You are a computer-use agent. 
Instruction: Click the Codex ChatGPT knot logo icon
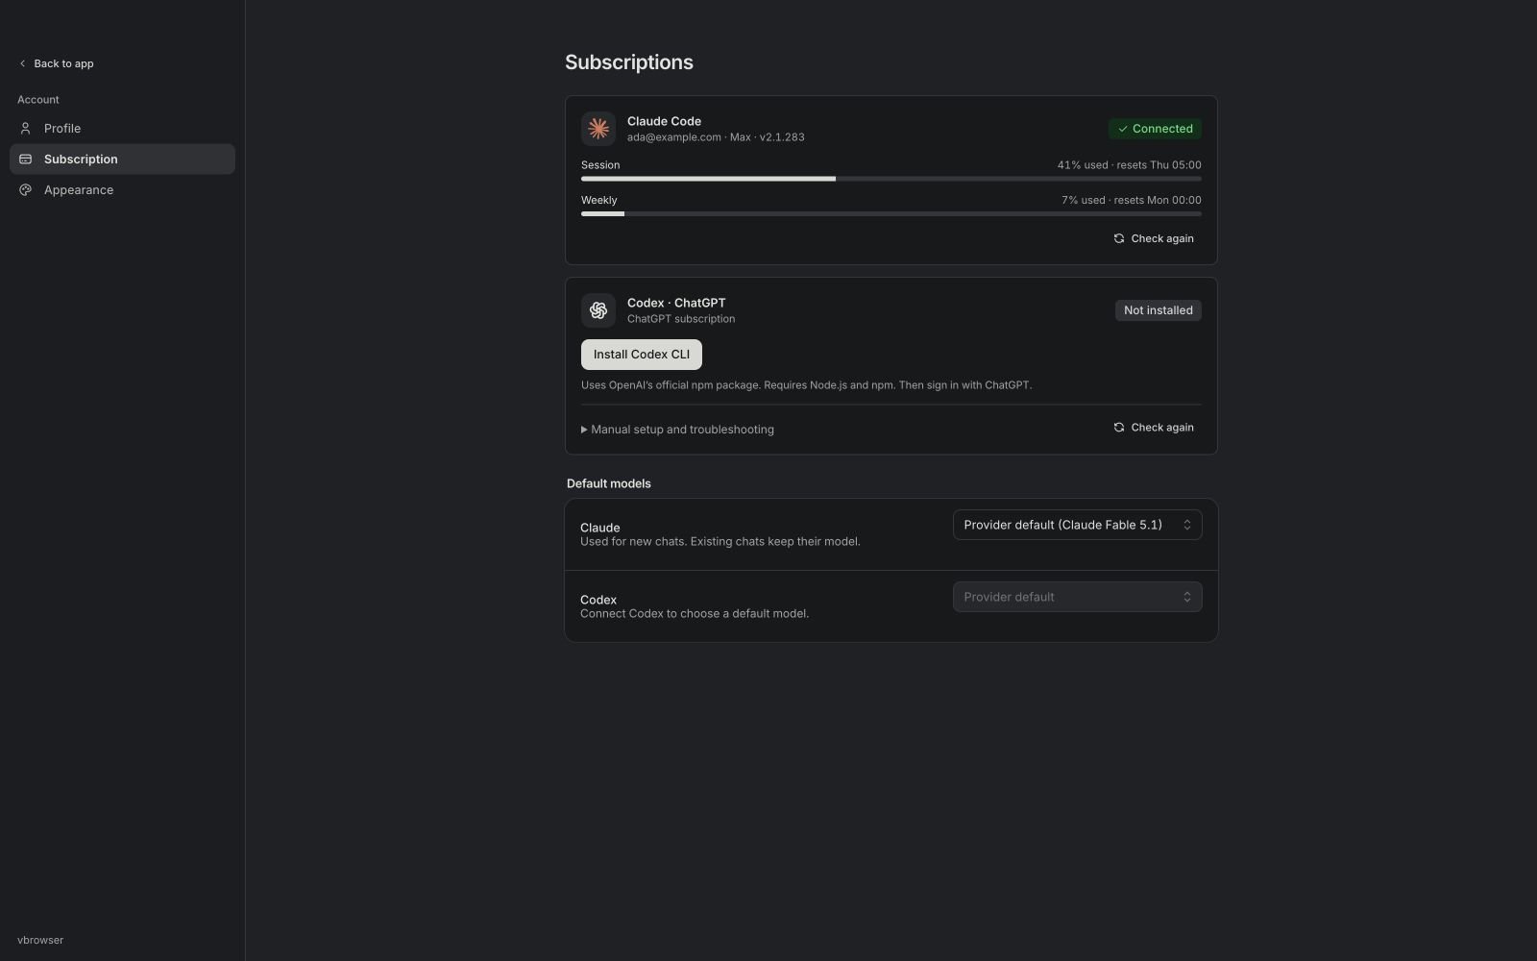598,310
